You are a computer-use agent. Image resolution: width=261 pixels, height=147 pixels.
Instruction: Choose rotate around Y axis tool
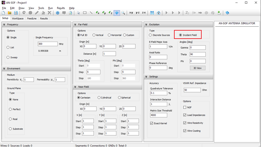coord(104,13)
